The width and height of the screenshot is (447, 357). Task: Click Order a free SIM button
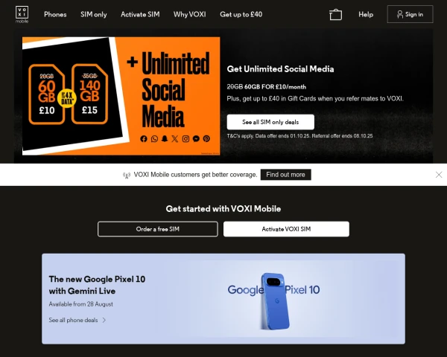[158, 229]
